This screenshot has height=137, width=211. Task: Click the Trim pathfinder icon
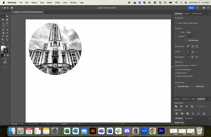pos(182,114)
